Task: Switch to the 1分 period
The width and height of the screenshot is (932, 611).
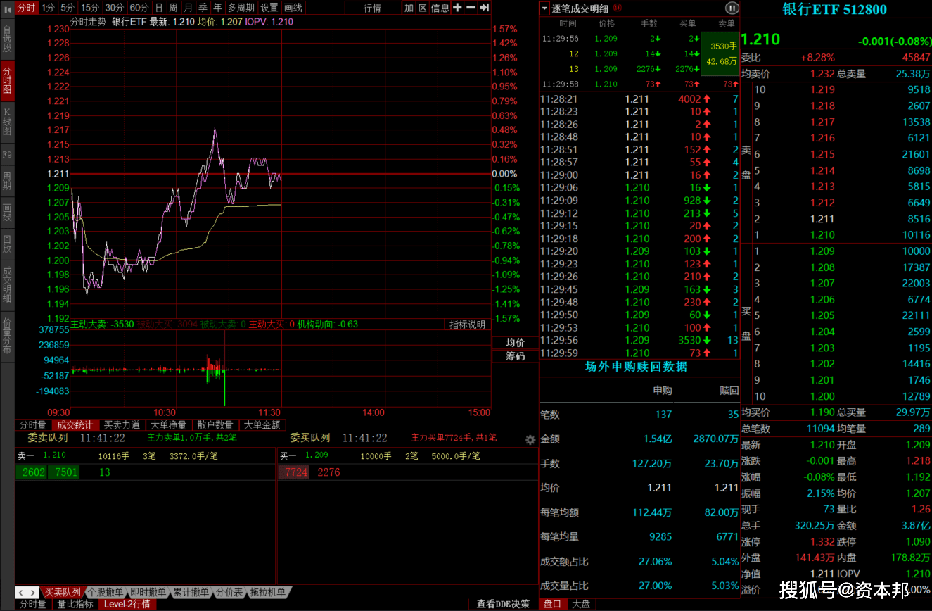Action: 48,7
